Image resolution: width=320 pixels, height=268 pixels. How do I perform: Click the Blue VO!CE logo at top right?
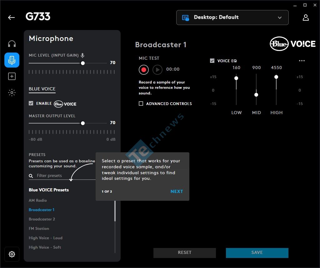pyautogui.click(x=292, y=44)
